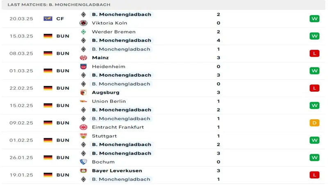Open the Bayer Leverkusen team page

pyautogui.click(x=117, y=171)
